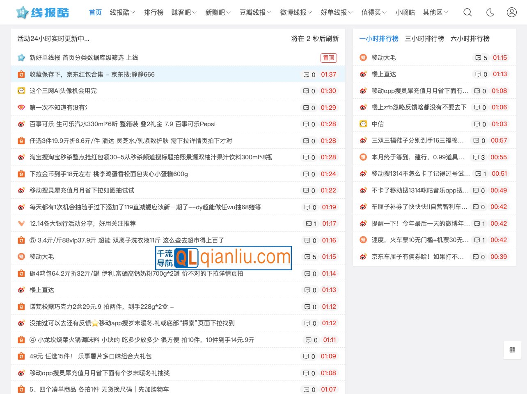Open the 其他区 dropdown menu
The height and width of the screenshot is (394, 527).
pos(435,12)
